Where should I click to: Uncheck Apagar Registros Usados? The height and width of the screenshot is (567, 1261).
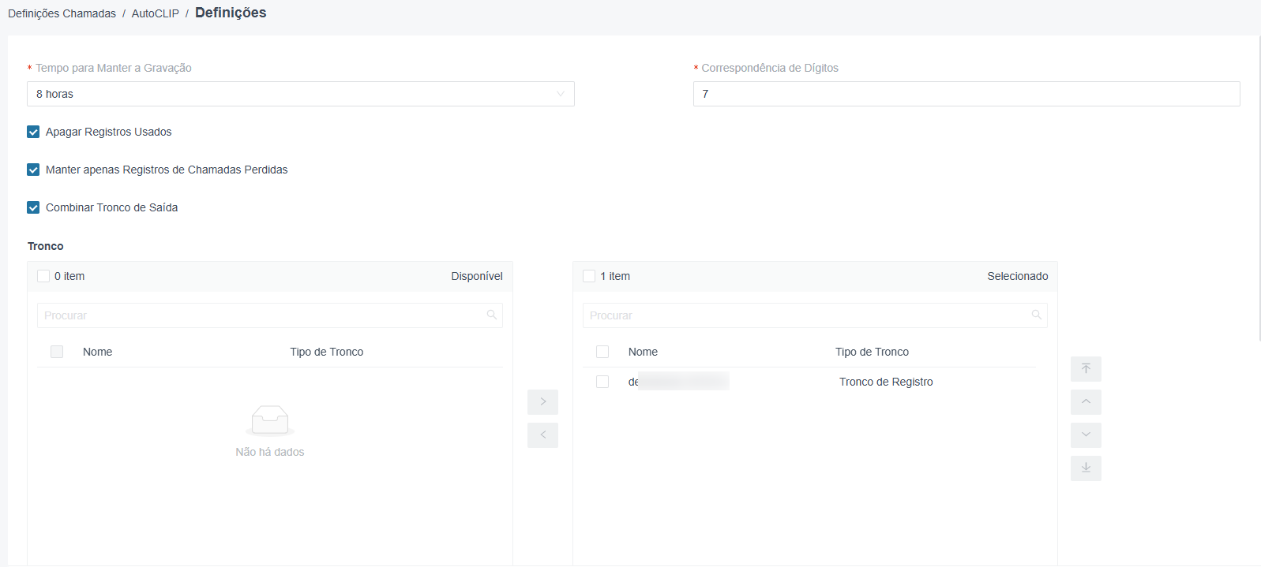tap(33, 132)
